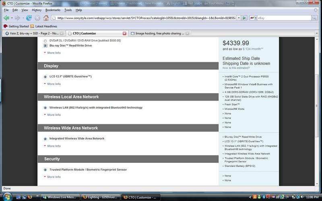Click the Bluetooth icon in system tray
Screen dimensions: 322x201
264,197
